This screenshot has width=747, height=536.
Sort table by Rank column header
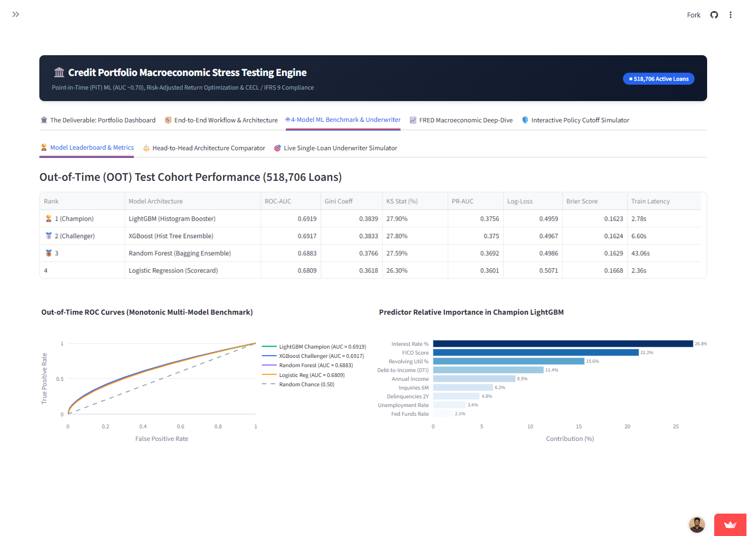pos(82,201)
